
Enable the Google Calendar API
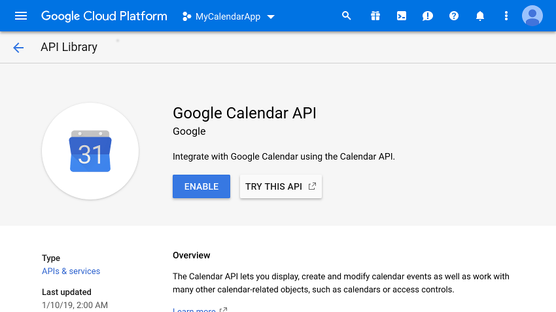201,186
